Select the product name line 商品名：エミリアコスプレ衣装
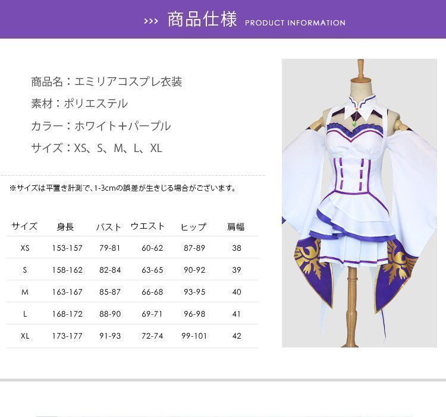The height and width of the screenshot is (417, 446). tap(106, 82)
